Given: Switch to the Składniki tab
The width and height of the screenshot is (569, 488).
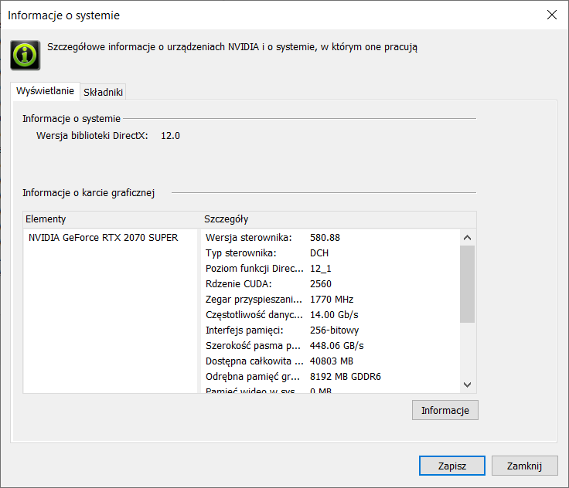Looking at the screenshot, I should [x=103, y=92].
